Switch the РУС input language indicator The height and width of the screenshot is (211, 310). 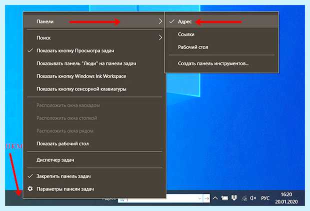click(265, 198)
